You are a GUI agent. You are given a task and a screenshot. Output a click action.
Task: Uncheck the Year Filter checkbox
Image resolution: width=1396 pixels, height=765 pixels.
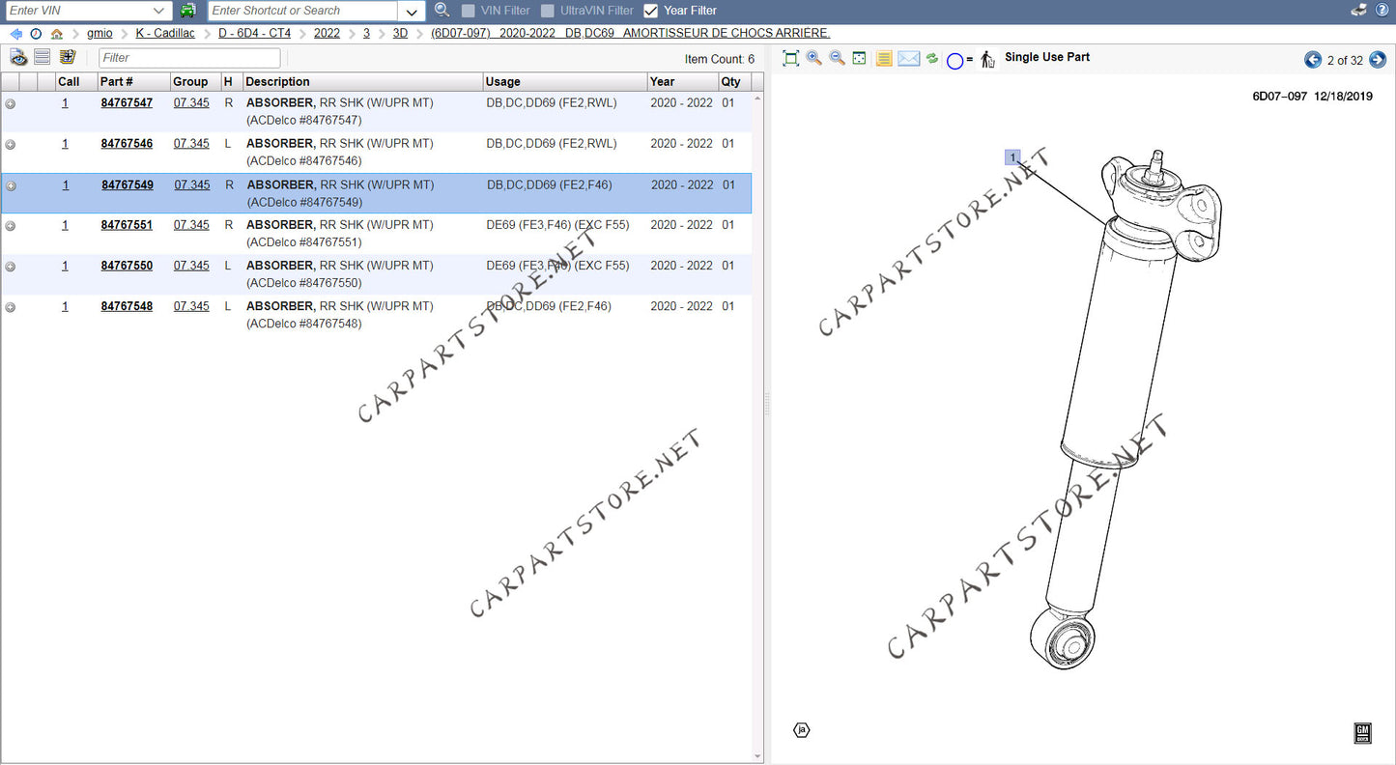[651, 11]
